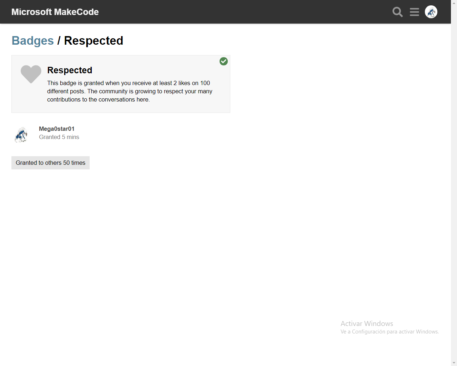Click 'Granted to others 50 times' button
This screenshot has width=457, height=366.
50,163
